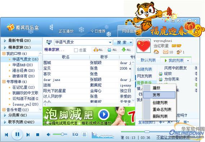This screenshot has height=142, width=205.
Task: Switch to mini mode icon in the title bar
Action: 173,21
